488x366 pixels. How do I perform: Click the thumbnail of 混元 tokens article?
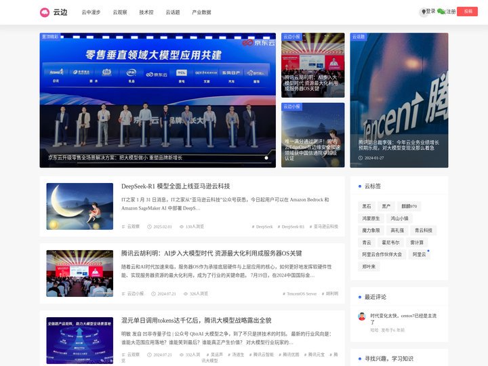80,340
